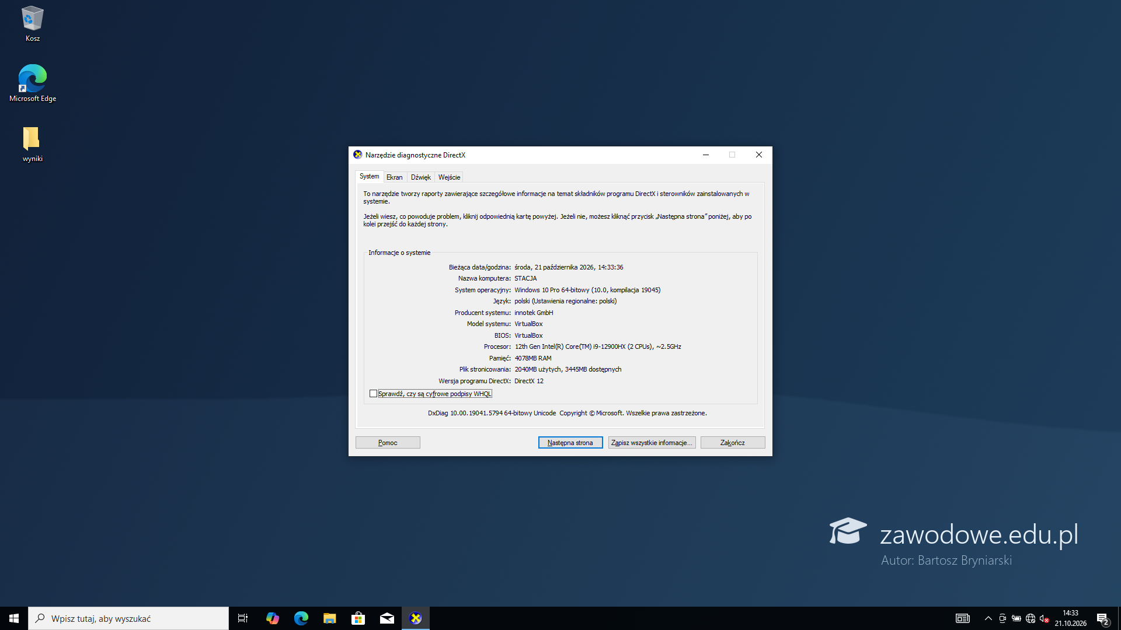The image size is (1121, 630).
Task: Click the Zakończ button
Action: (x=733, y=443)
